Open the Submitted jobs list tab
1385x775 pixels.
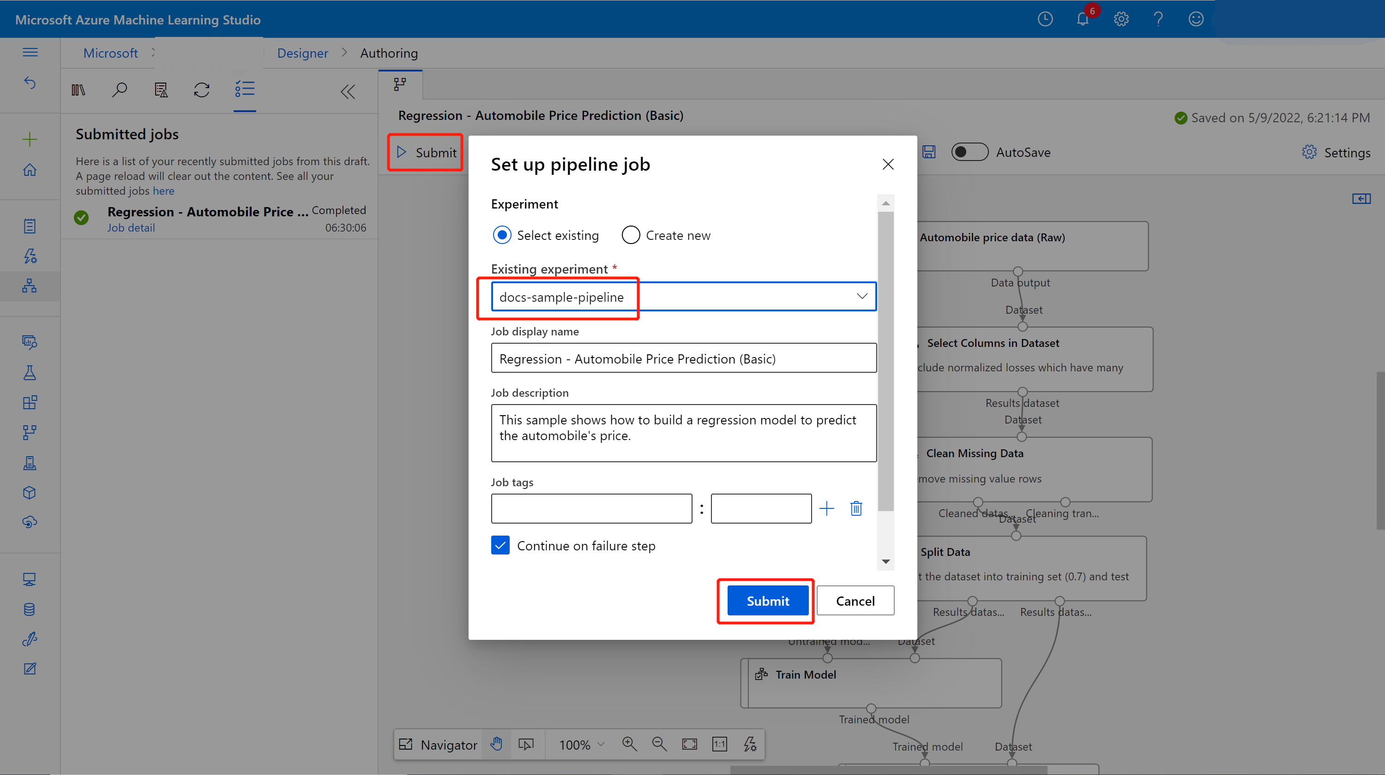pos(245,89)
